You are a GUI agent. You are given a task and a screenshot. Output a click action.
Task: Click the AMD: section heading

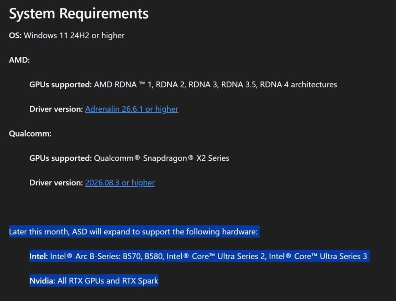[20, 60]
